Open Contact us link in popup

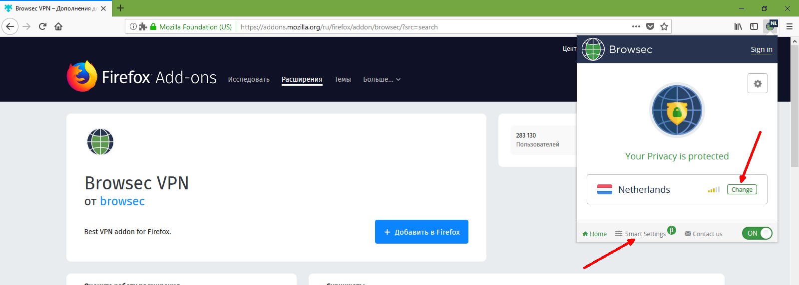703,234
